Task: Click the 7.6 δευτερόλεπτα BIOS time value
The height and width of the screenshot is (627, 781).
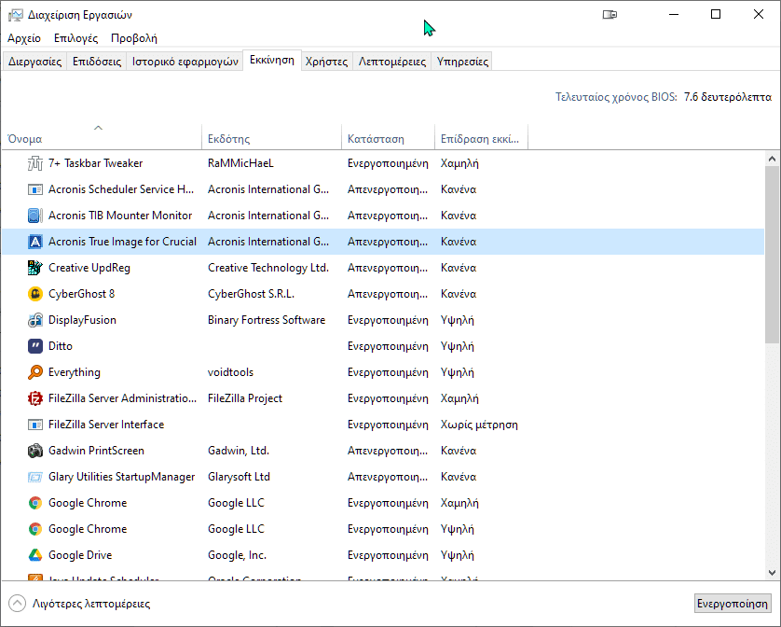Action: tap(728, 97)
